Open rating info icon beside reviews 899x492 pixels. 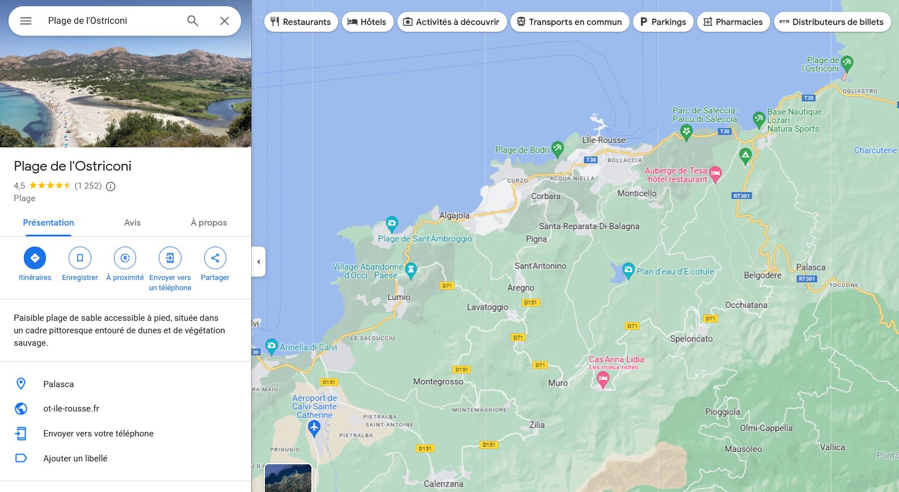tap(111, 186)
